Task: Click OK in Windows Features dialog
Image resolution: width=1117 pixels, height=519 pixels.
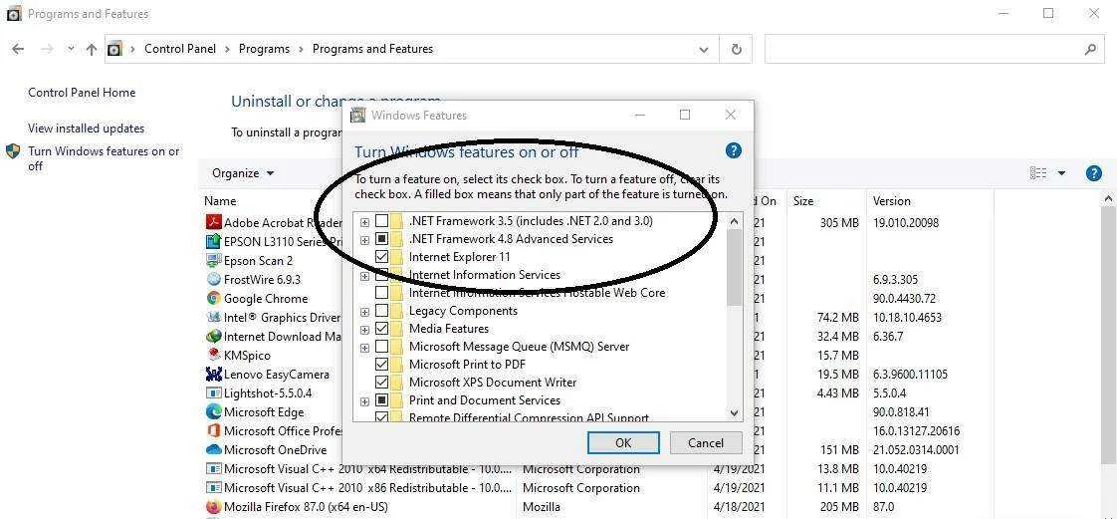Action: tap(623, 442)
